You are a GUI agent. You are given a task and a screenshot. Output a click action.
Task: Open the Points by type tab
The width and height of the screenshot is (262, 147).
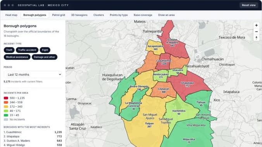[x=119, y=15]
